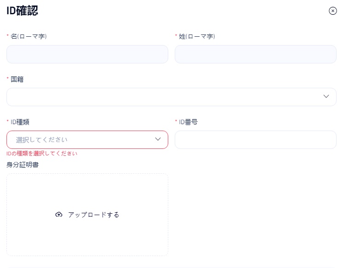The width and height of the screenshot is (349, 268).
Task: Click into the ID番号 input box
Action: point(255,140)
